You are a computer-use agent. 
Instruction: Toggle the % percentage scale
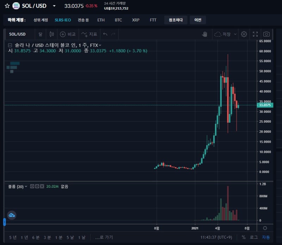click(244, 238)
